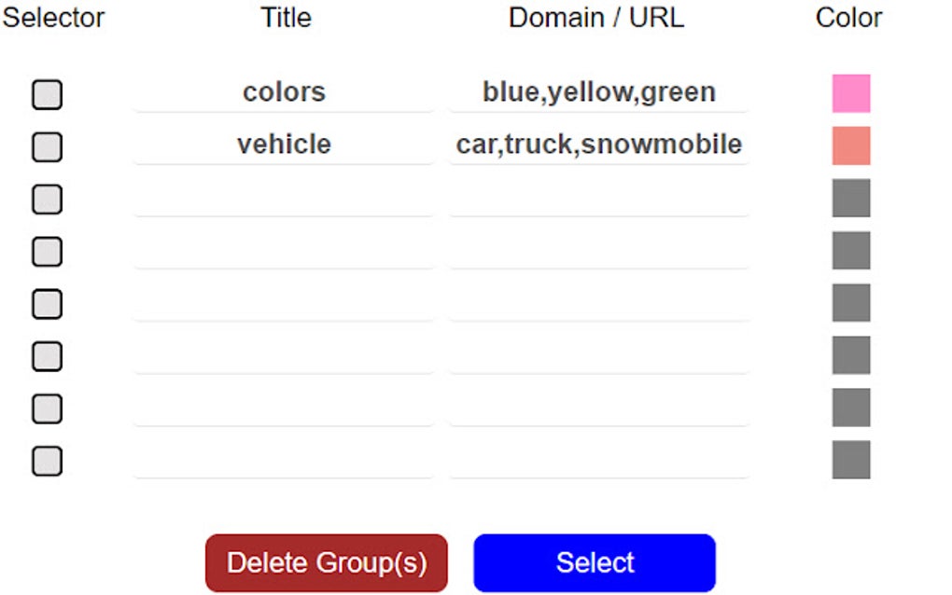Edit the colors title field
This screenshot has height=595, width=952.
[284, 91]
